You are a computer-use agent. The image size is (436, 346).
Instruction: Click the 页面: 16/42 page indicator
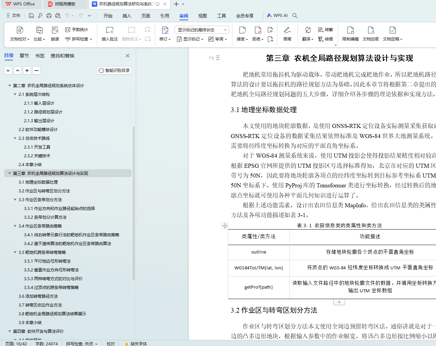point(16,344)
